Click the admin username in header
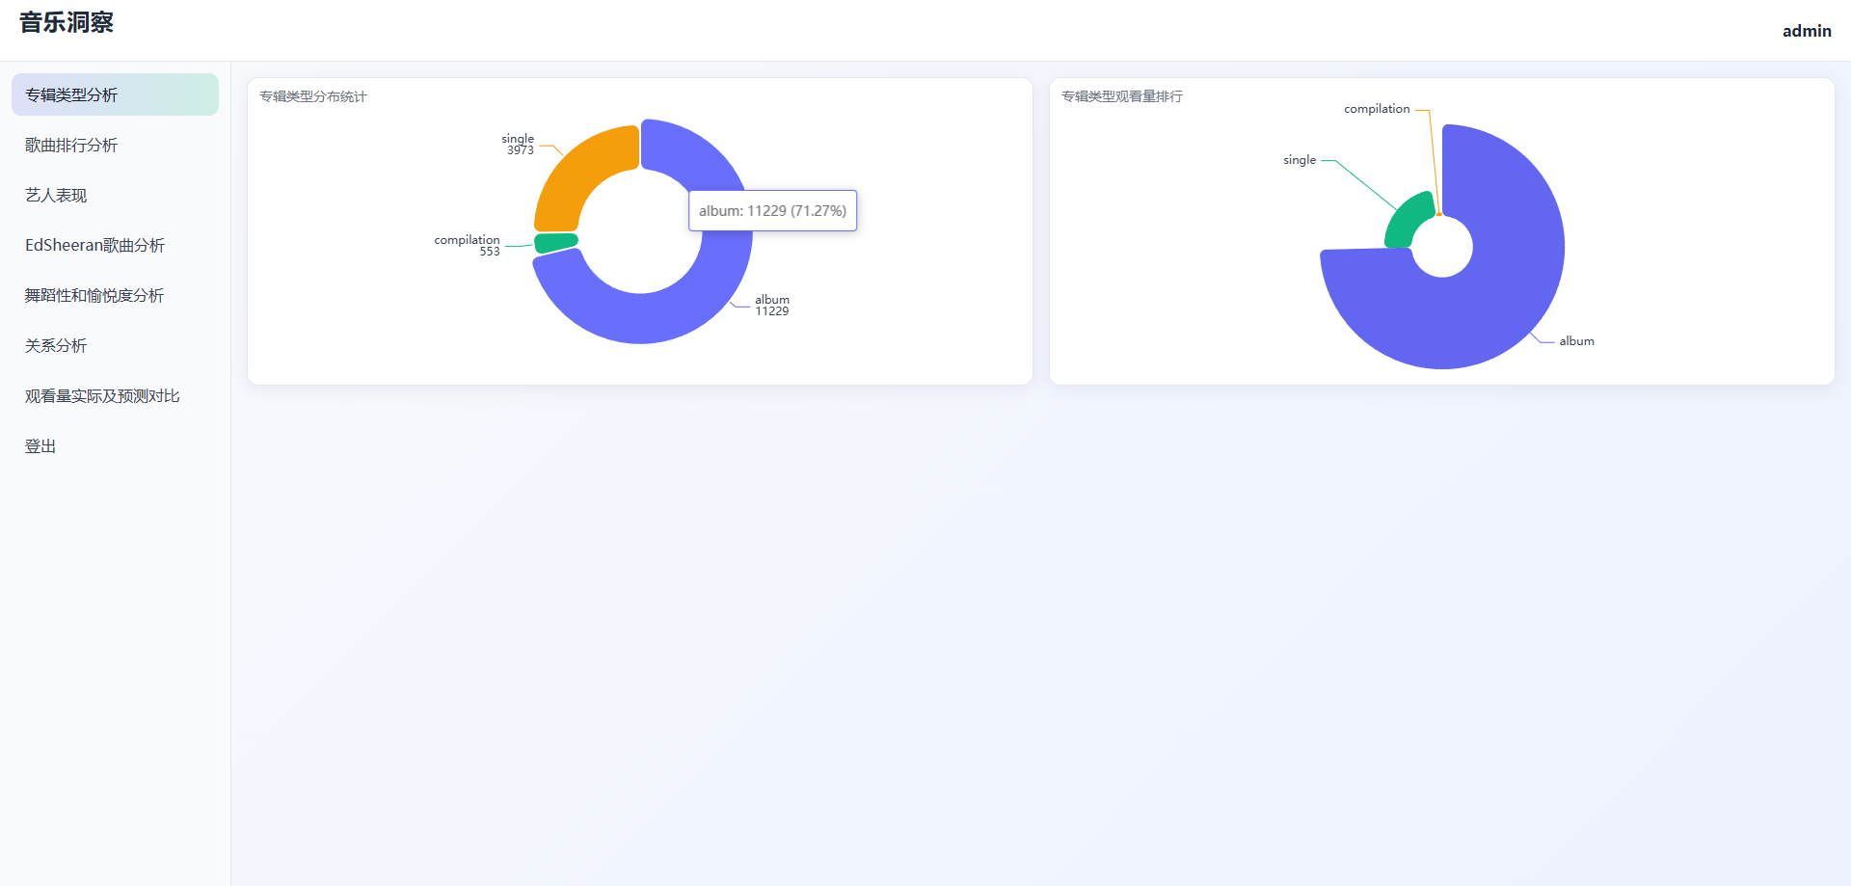 click(1806, 31)
